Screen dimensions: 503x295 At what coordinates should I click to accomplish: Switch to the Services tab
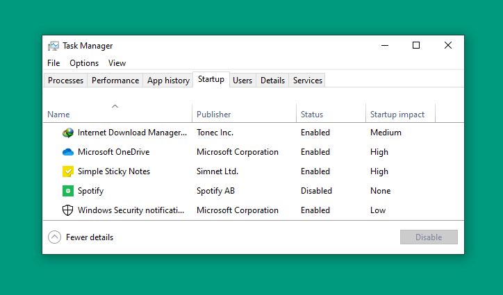[307, 80]
